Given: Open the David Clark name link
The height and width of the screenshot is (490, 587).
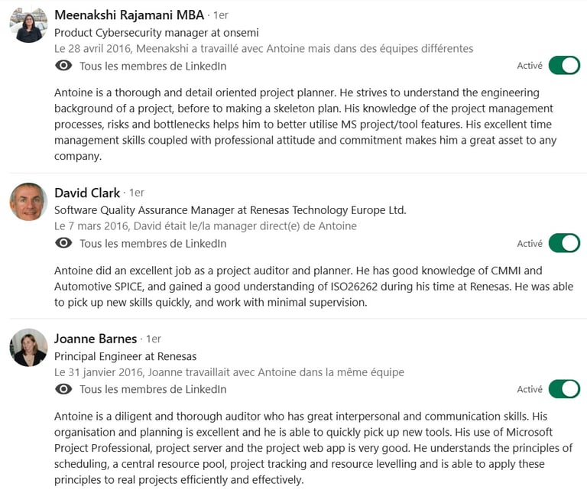Looking at the screenshot, I should (87, 193).
